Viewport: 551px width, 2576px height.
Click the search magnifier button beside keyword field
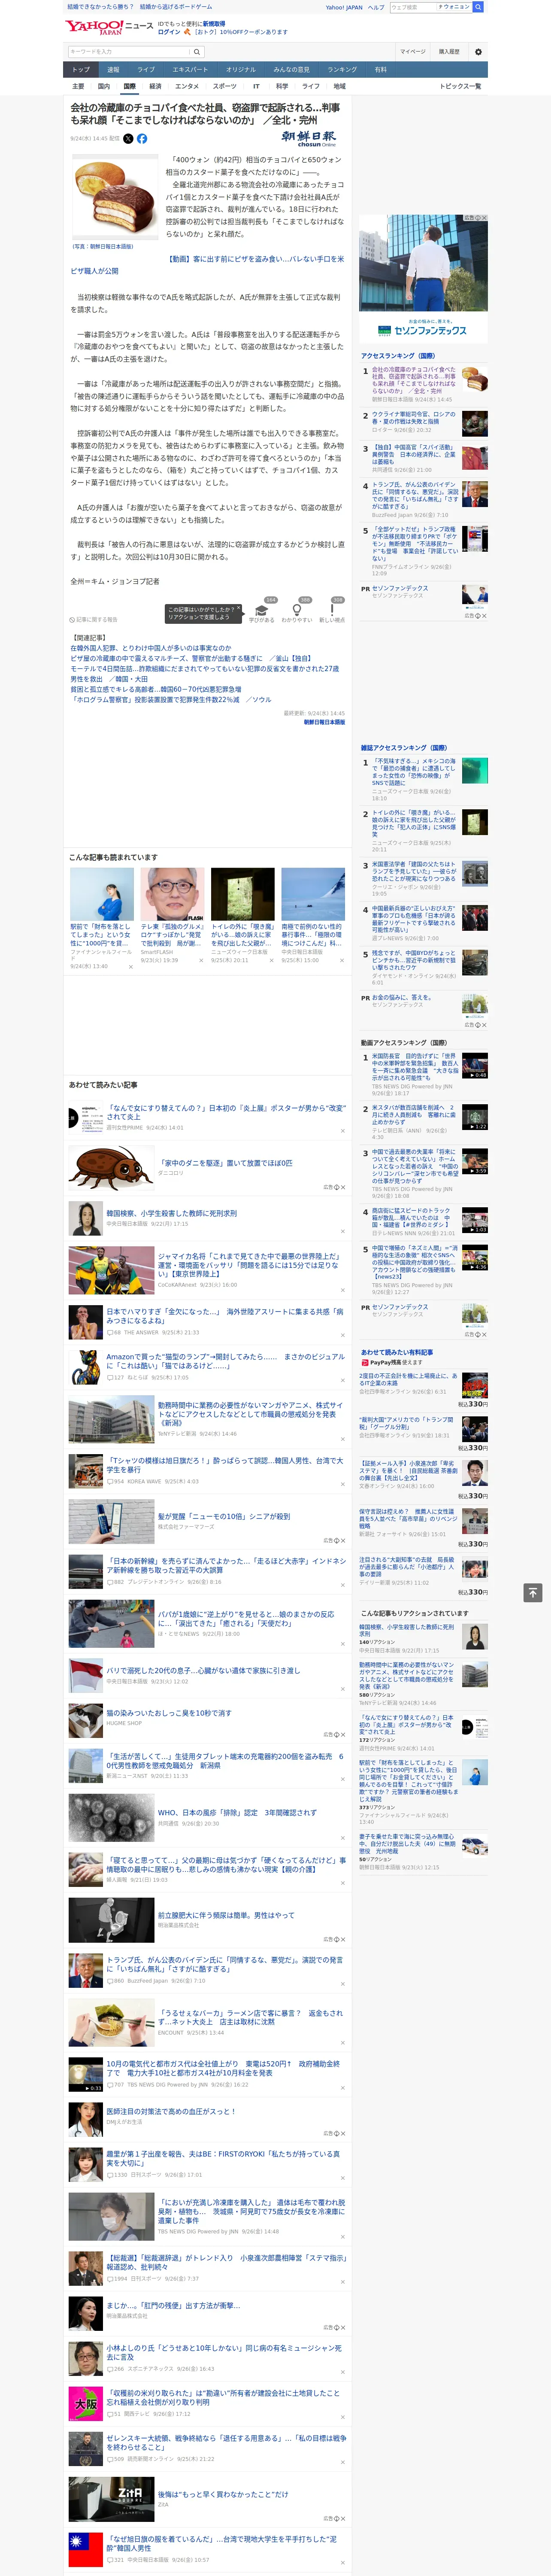(x=197, y=52)
